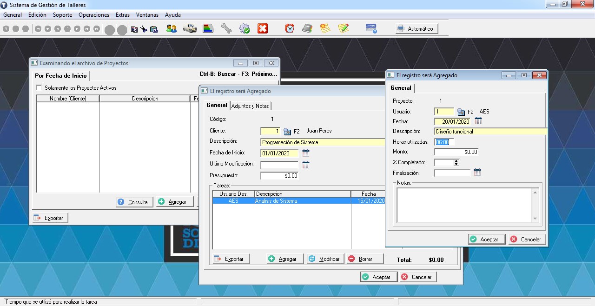Open the scissors cut icon in toolbar
The height and width of the screenshot is (306, 595).
144,29
